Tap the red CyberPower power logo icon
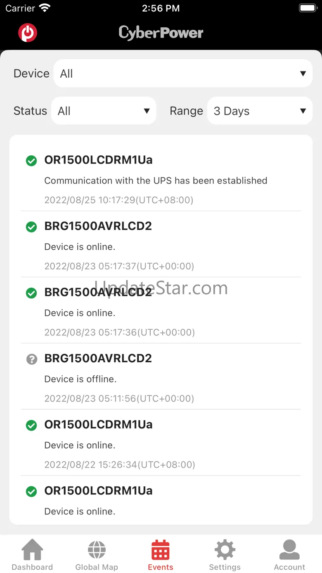322x573 pixels. [x=28, y=33]
